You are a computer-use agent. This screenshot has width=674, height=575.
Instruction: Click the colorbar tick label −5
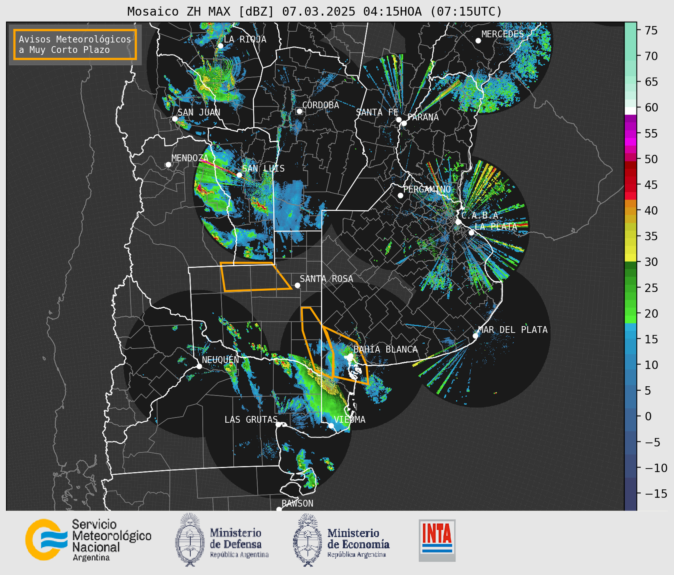tap(652, 442)
